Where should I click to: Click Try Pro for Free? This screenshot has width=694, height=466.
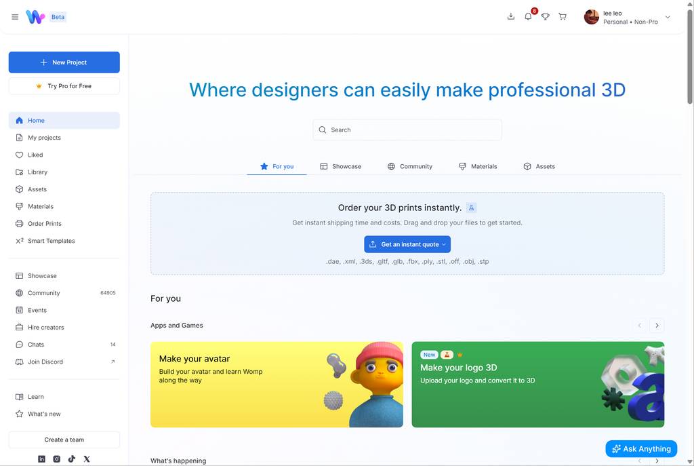click(64, 86)
